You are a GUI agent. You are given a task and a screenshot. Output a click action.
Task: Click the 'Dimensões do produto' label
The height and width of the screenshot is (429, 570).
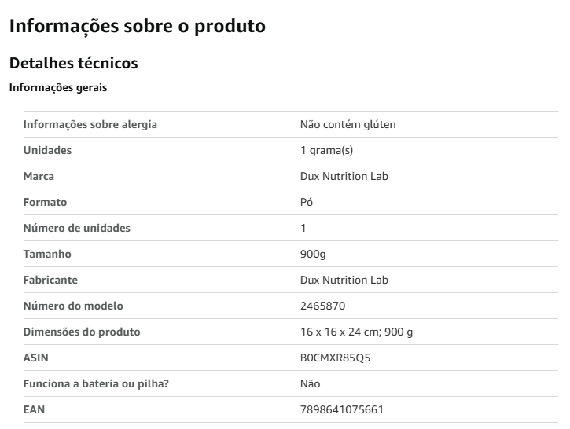(x=82, y=332)
